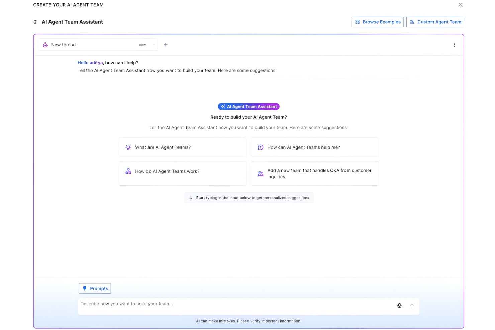Click the target icon beside AI Agent Team Assistant title
495x330 pixels.
click(35, 22)
